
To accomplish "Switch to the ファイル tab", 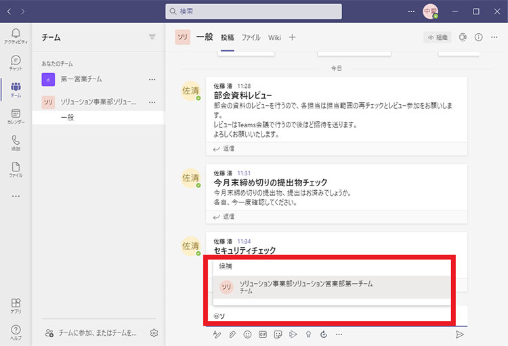I will pyautogui.click(x=251, y=38).
